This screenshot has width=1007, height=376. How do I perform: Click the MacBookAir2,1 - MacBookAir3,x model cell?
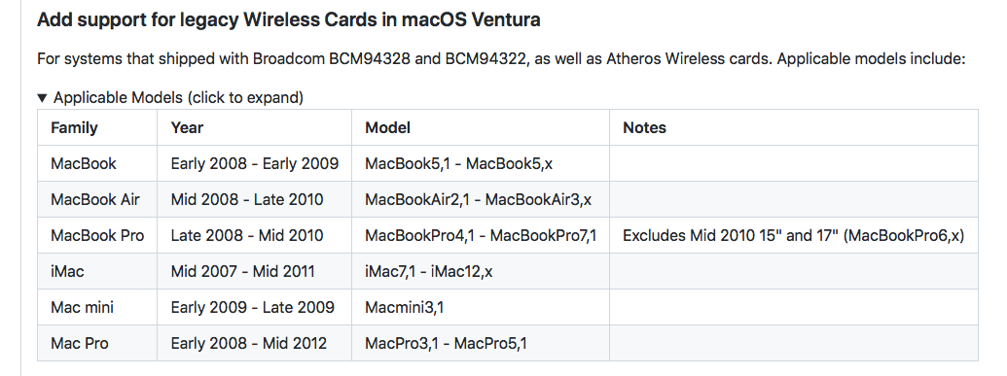(x=481, y=199)
